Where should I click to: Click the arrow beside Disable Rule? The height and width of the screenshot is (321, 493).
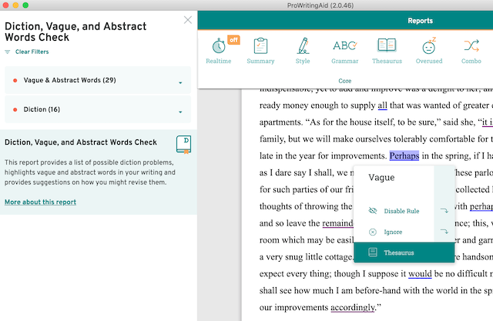coord(444,210)
